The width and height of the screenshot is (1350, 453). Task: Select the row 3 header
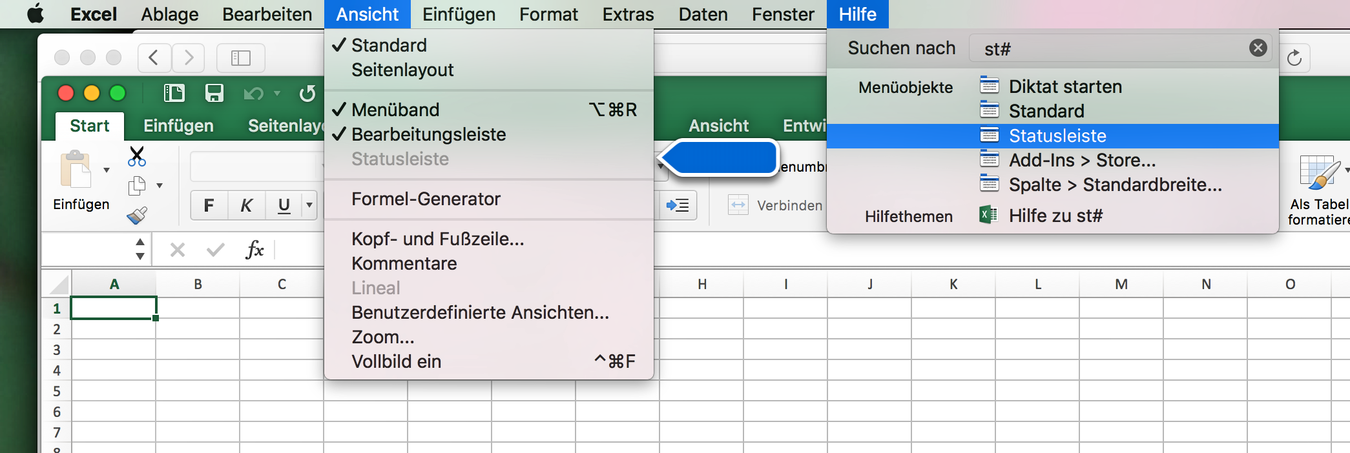click(x=57, y=350)
